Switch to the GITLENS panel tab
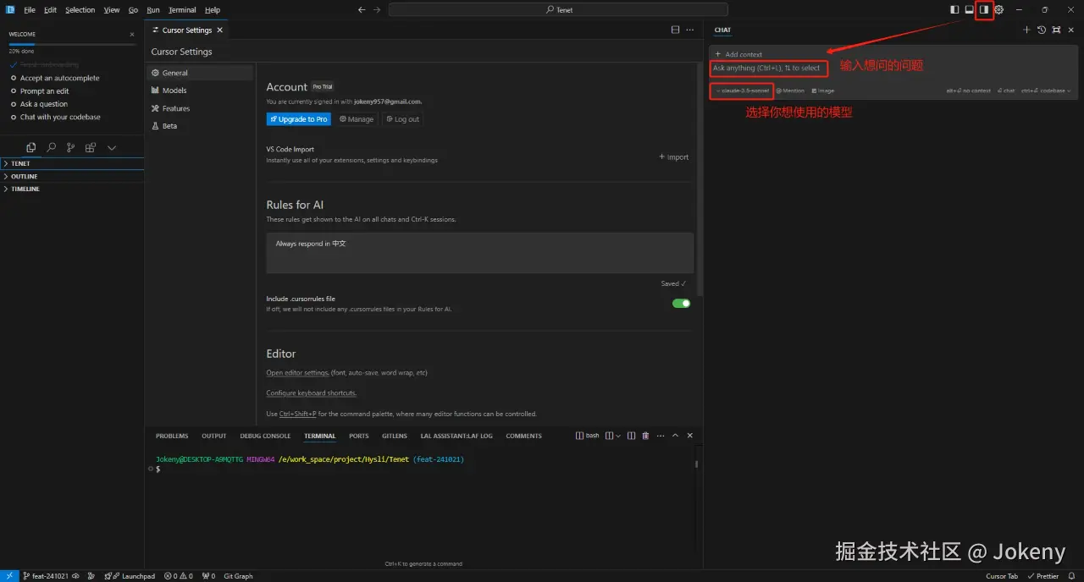Image resolution: width=1084 pixels, height=582 pixels. [395, 436]
